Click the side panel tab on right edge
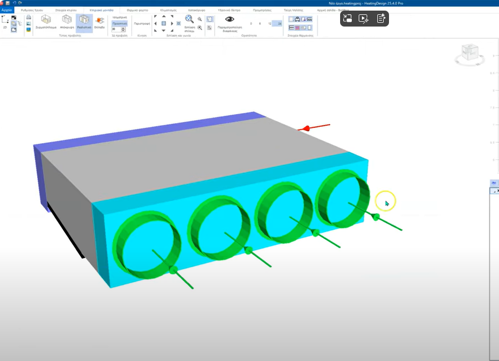The width and height of the screenshot is (499, 361). pos(494,183)
